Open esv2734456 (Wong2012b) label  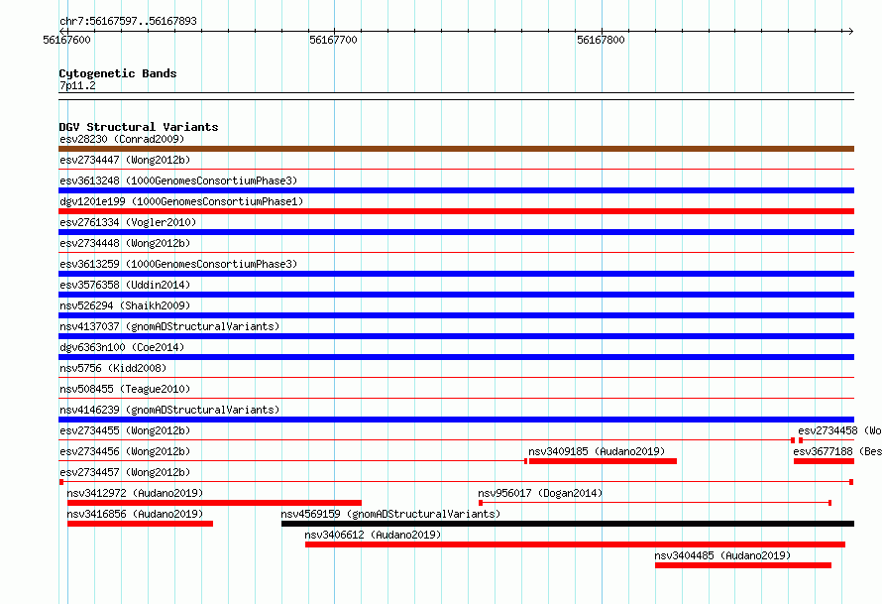click(x=125, y=451)
